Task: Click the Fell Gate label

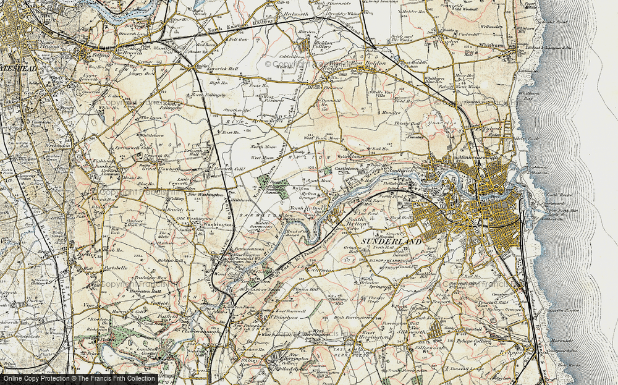Action: click(239, 40)
